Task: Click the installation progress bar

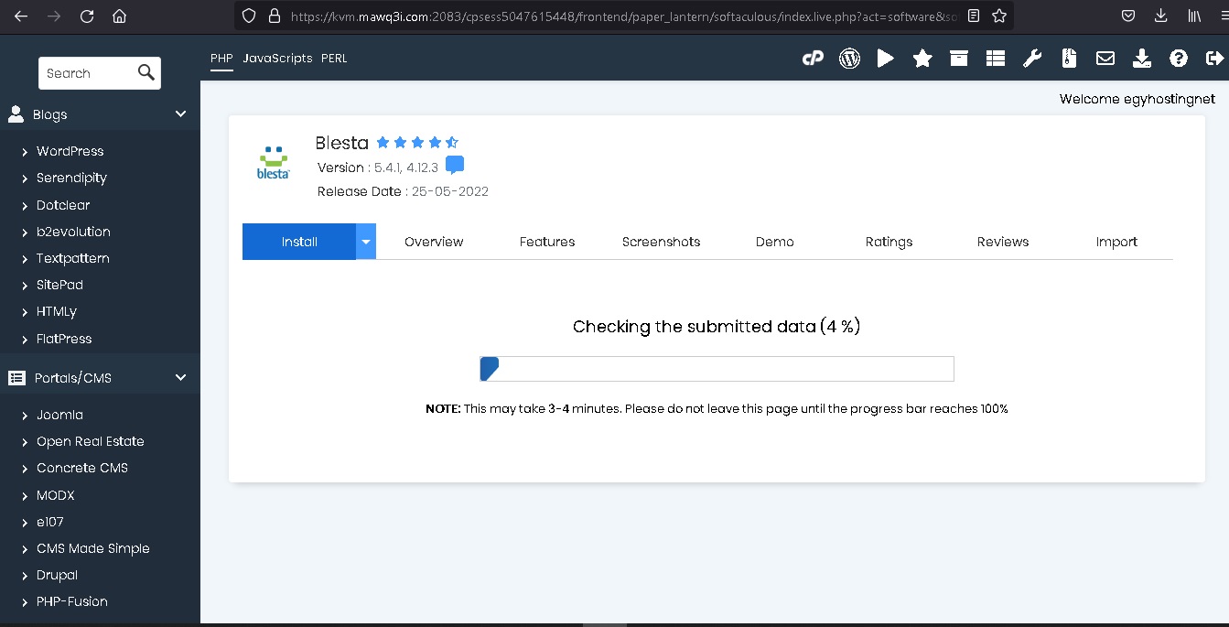Action: tap(717, 369)
